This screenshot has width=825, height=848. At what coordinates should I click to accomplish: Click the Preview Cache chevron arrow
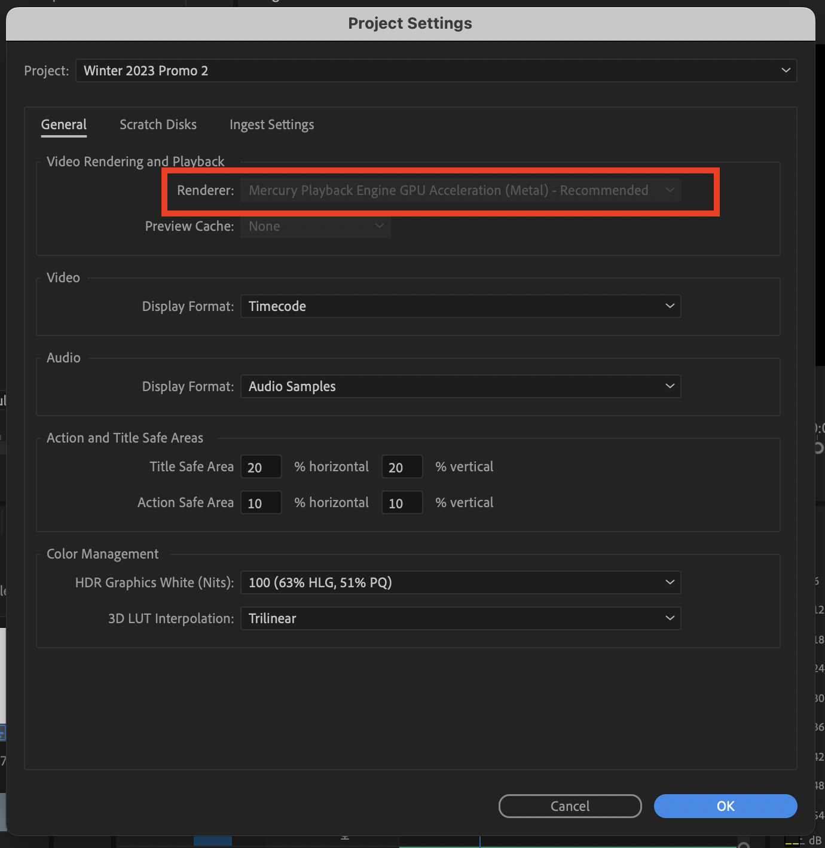[379, 226]
